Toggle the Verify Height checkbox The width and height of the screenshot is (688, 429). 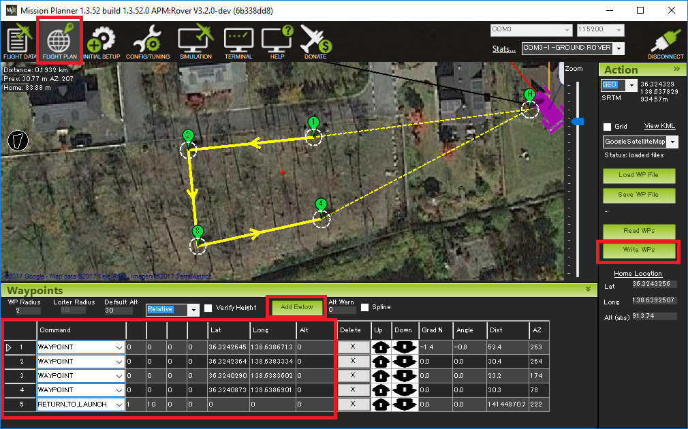(208, 308)
